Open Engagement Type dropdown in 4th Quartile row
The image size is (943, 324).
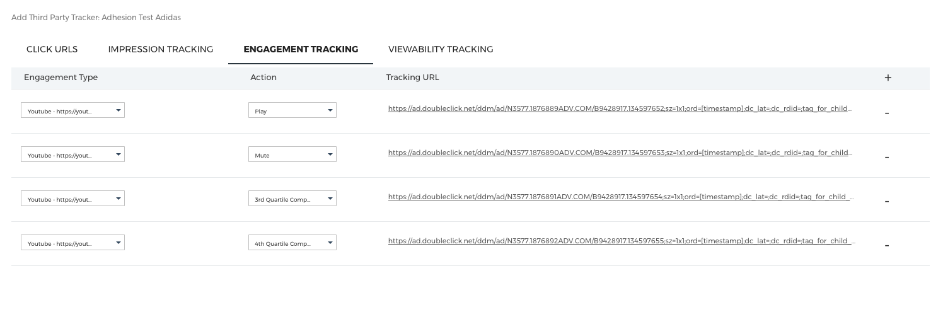[x=72, y=243]
